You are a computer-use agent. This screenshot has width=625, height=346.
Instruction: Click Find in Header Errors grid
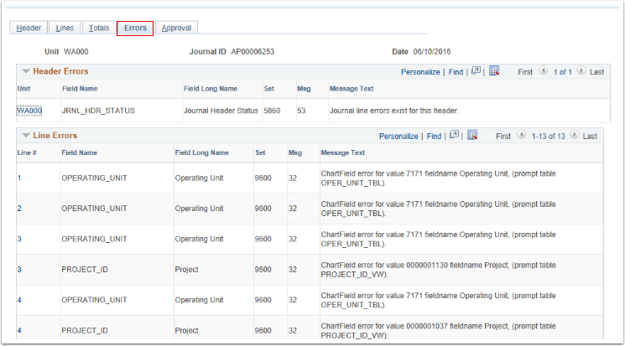coord(456,72)
